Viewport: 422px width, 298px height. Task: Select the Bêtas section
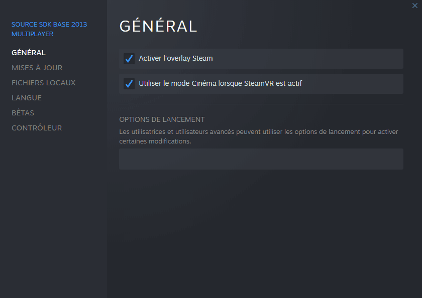click(x=23, y=113)
